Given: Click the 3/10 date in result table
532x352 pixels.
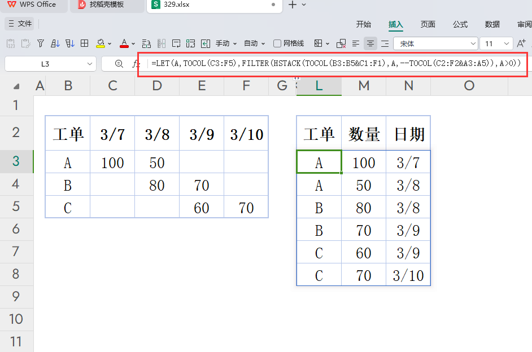Looking at the screenshot, I should tap(408, 275).
